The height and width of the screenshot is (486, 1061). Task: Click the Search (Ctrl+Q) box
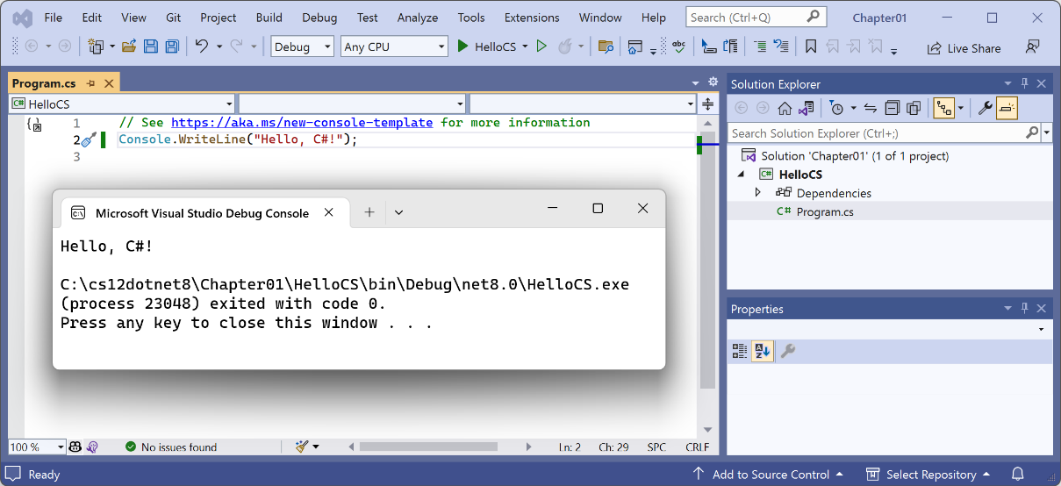click(x=756, y=18)
